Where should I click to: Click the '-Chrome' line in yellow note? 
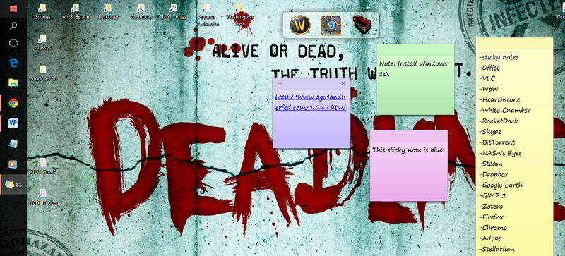coord(492,228)
